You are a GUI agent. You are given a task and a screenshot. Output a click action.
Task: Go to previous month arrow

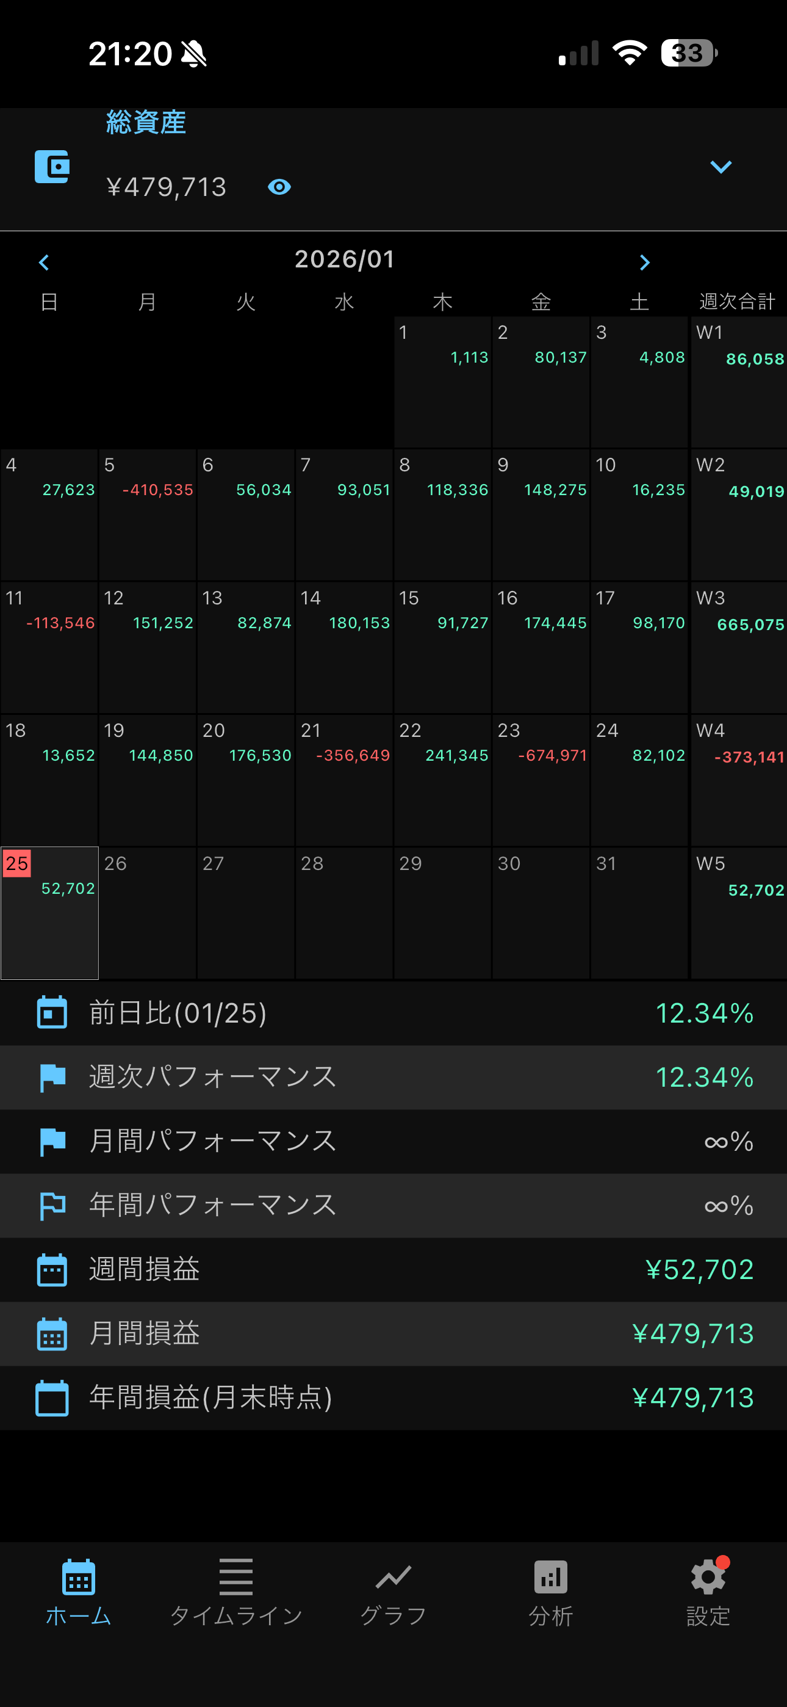[x=45, y=263]
